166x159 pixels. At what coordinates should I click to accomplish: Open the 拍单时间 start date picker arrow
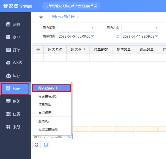[92, 36]
